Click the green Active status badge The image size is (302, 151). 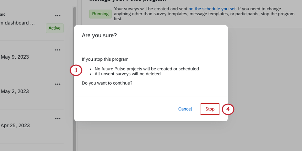pos(54,28)
